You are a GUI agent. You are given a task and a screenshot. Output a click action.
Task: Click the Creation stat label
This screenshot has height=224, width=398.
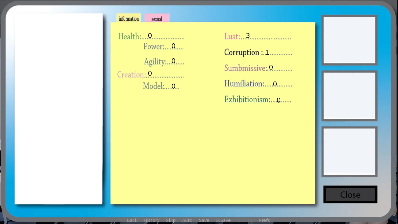(131, 75)
